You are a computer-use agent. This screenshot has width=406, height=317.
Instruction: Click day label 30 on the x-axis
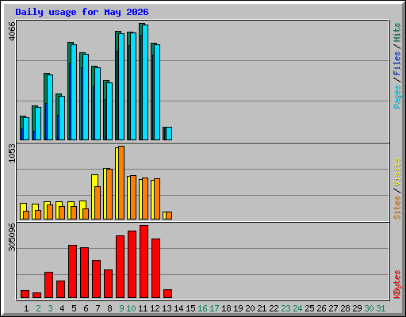pyautogui.click(x=369, y=308)
